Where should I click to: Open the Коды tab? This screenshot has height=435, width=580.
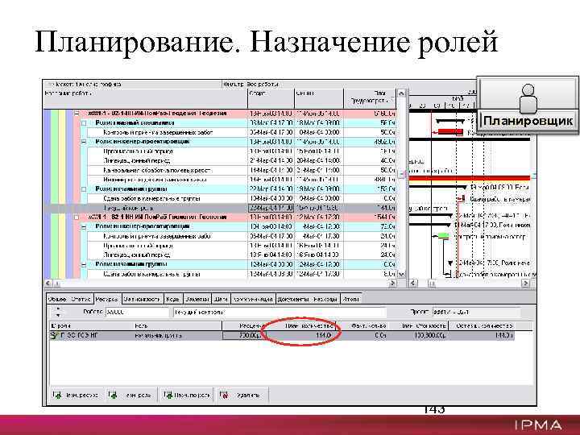pyautogui.click(x=172, y=299)
